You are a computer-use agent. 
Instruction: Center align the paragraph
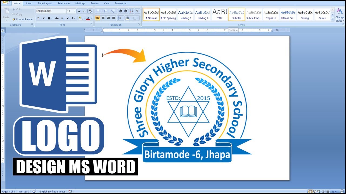tap(103, 18)
